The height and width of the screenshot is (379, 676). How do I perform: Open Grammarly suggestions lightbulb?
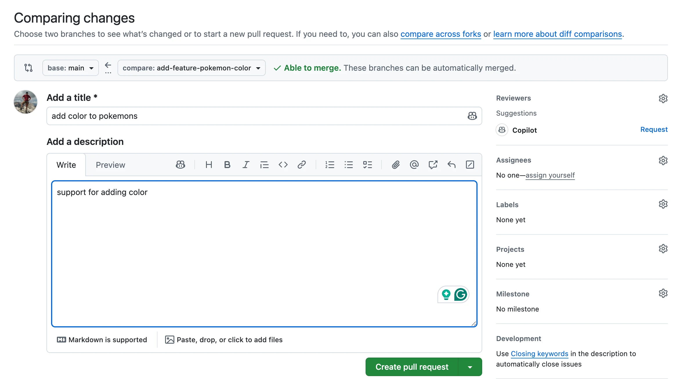[446, 294]
